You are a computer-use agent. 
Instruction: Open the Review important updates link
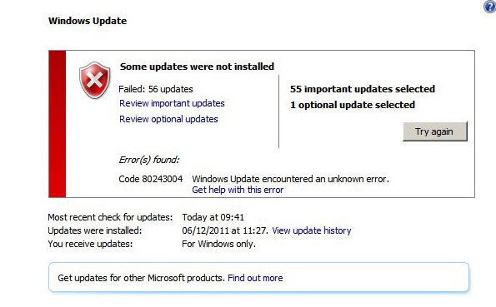(x=172, y=103)
